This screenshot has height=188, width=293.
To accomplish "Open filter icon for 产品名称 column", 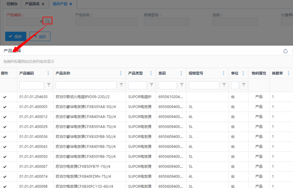I will pyautogui.click(x=121, y=85).
